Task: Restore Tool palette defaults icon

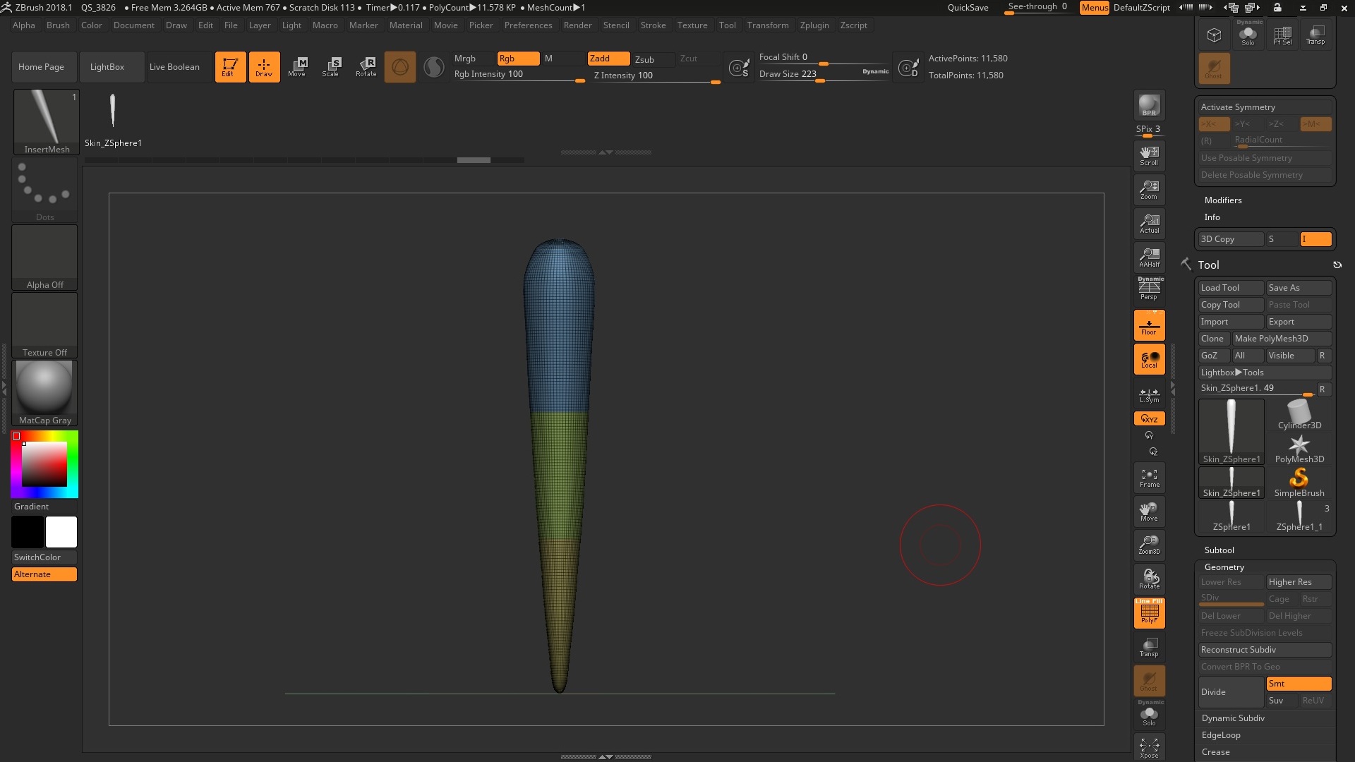Action: pos(1337,265)
